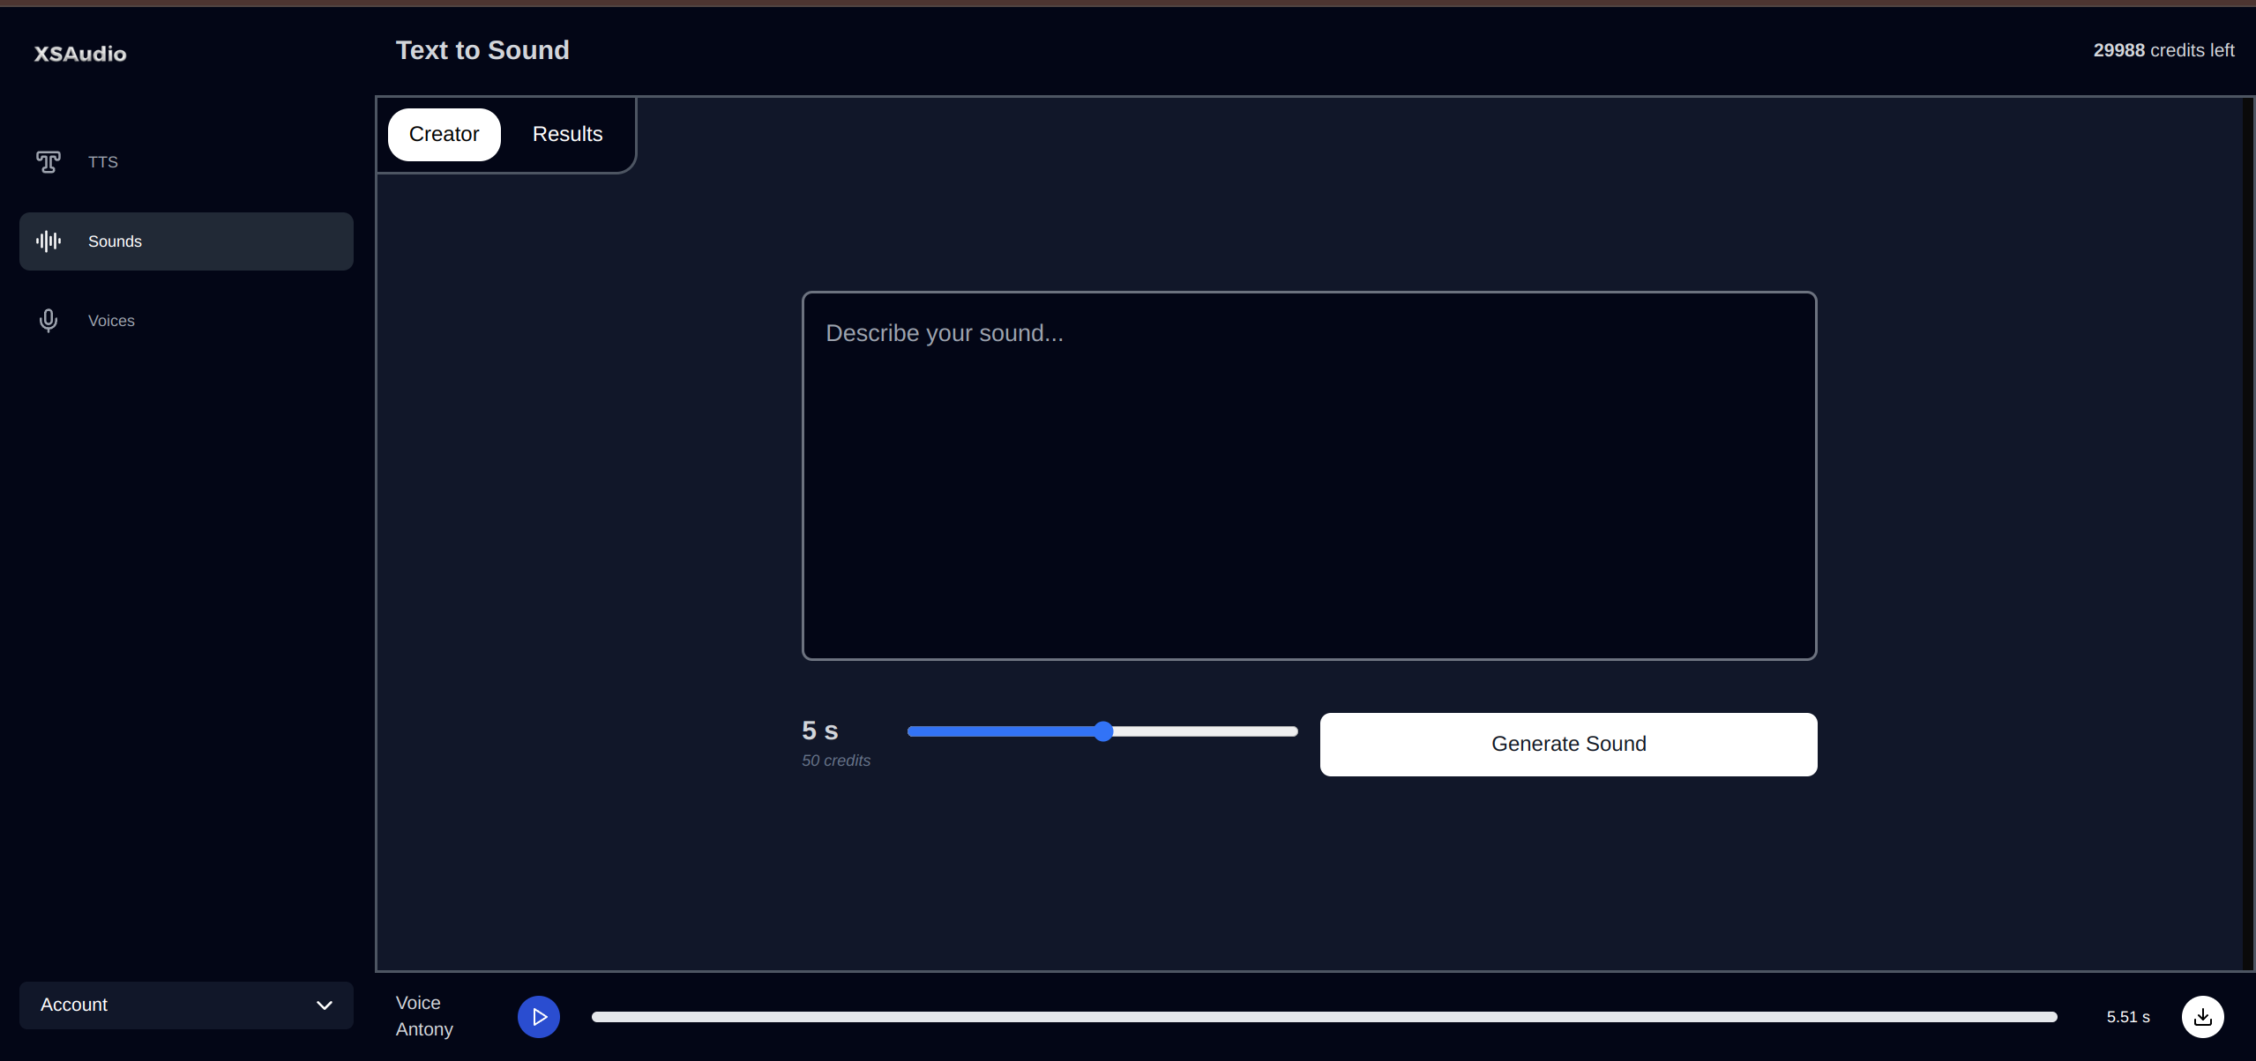The width and height of the screenshot is (2256, 1061).
Task: Click the Voices microphone icon
Action: [49, 321]
